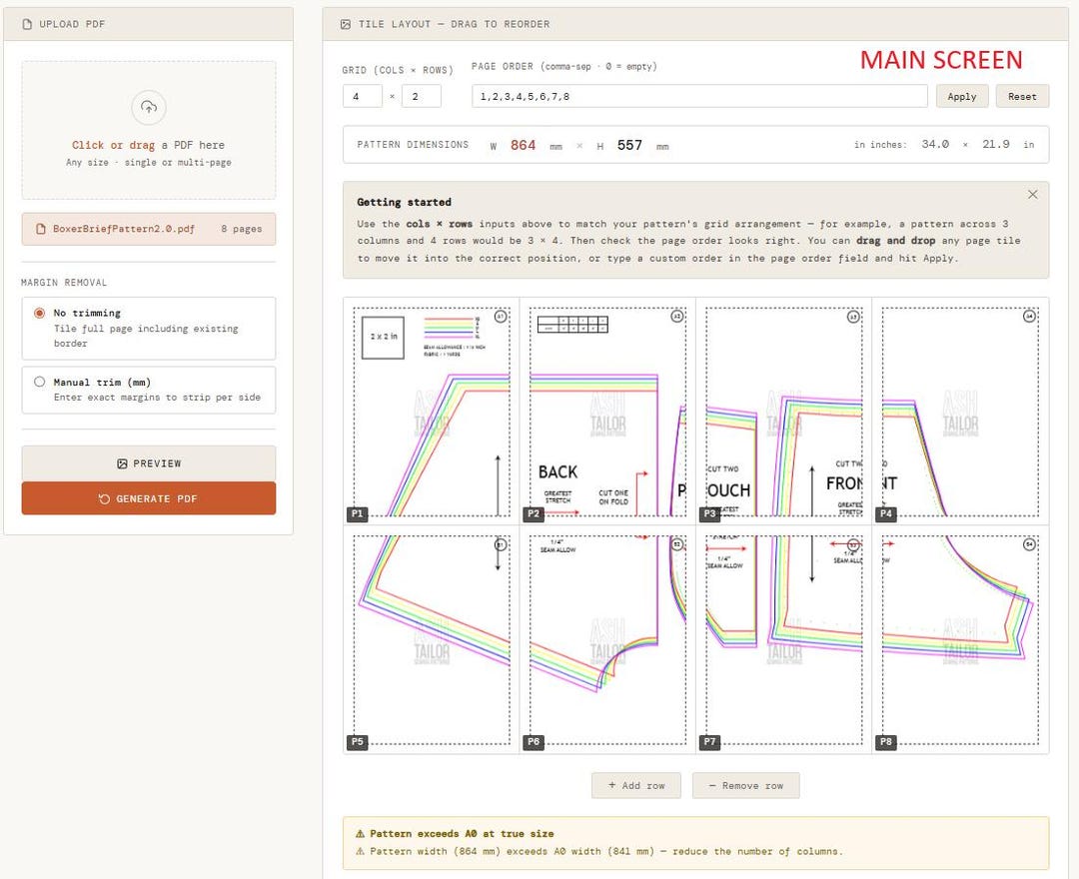This screenshot has width=1079, height=879.
Task: Click the Apply button
Action: [962, 96]
